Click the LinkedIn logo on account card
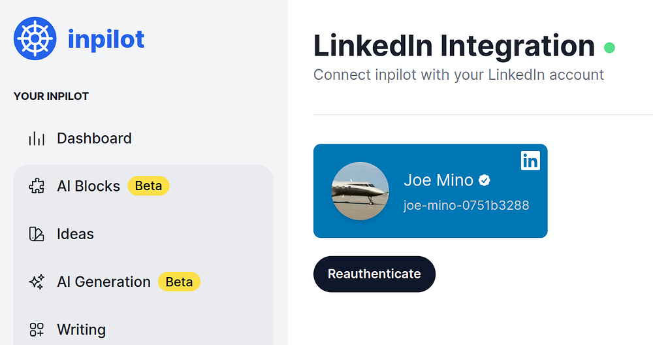The height and width of the screenshot is (345, 653). [x=530, y=161]
